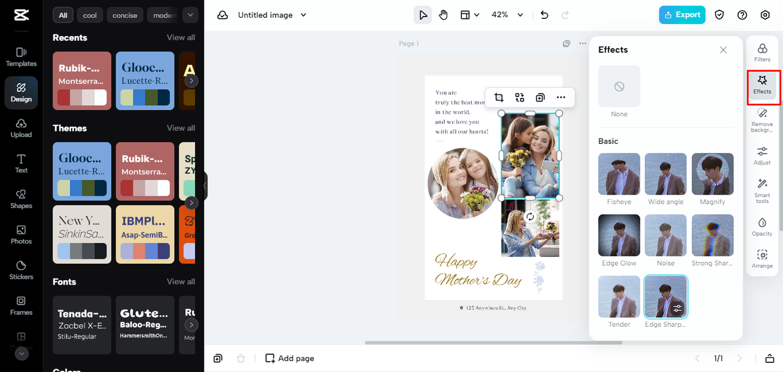This screenshot has width=783, height=372.
Task: Expand the style tags dropdown arrow
Action: [190, 15]
